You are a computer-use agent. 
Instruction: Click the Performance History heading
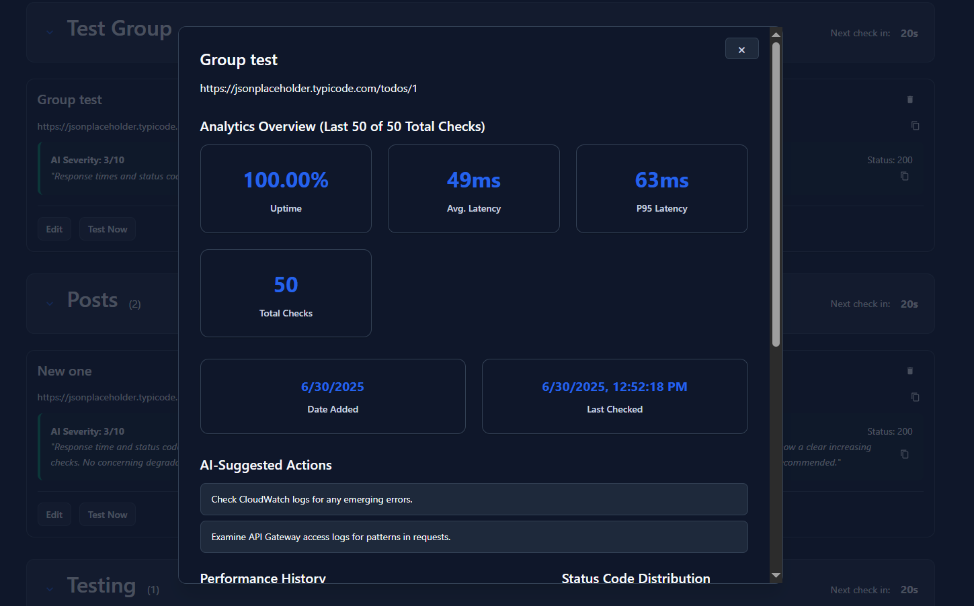tap(263, 578)
